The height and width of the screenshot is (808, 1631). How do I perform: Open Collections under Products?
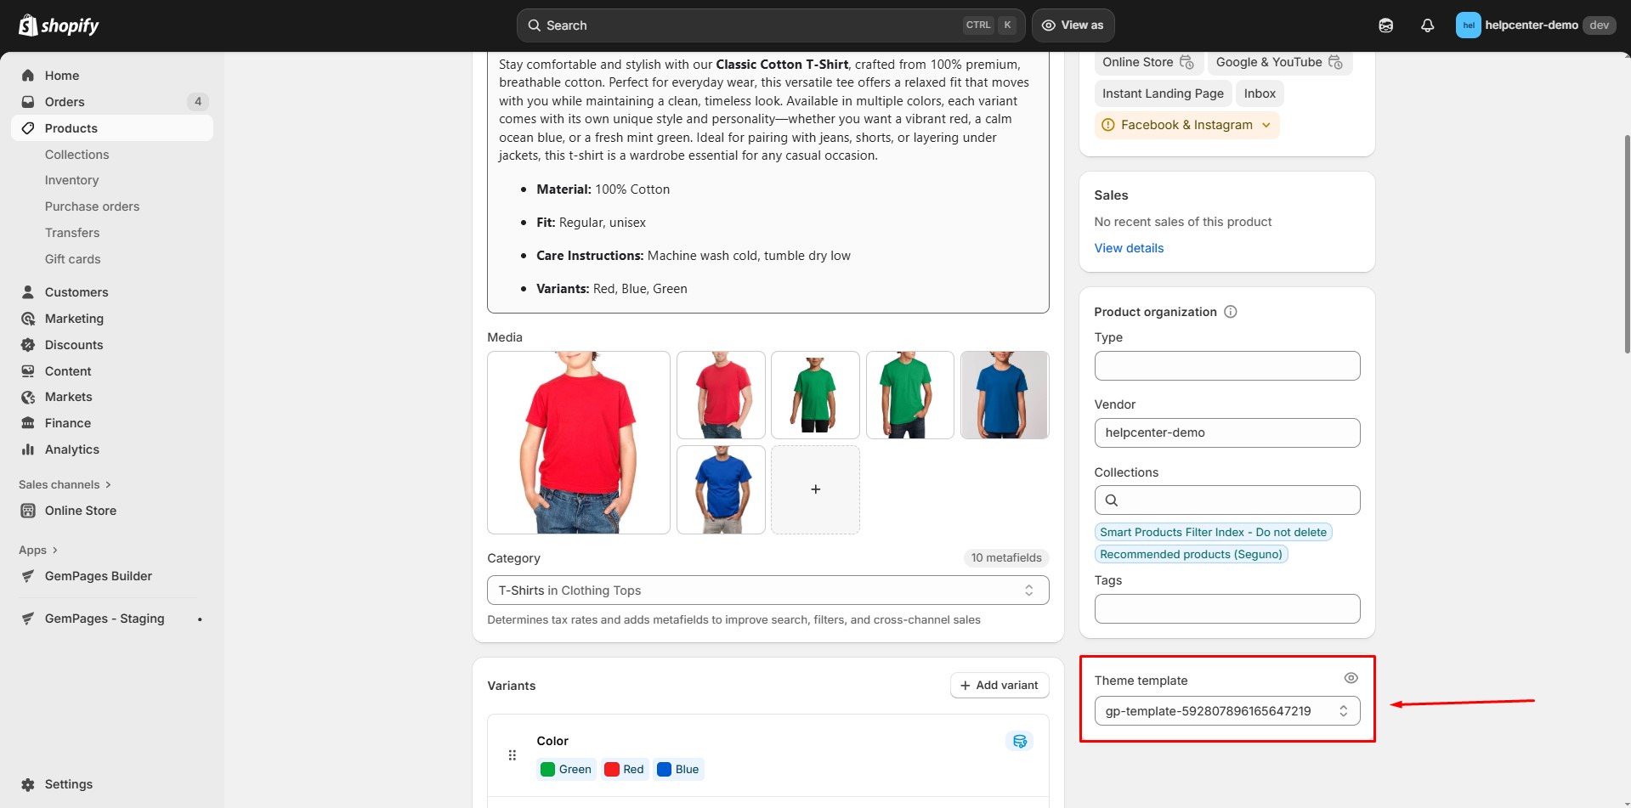point(76,155)
